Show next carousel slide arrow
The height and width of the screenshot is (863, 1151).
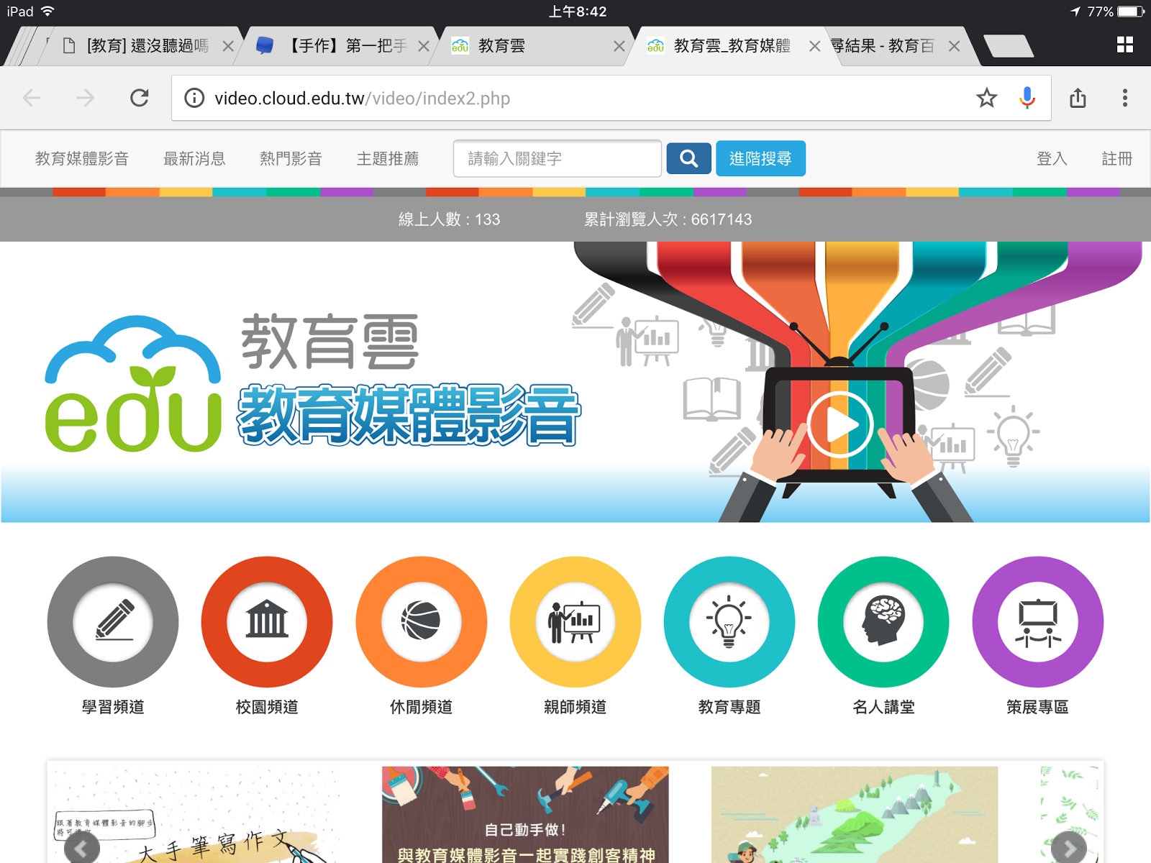(x=1069, y=847)
